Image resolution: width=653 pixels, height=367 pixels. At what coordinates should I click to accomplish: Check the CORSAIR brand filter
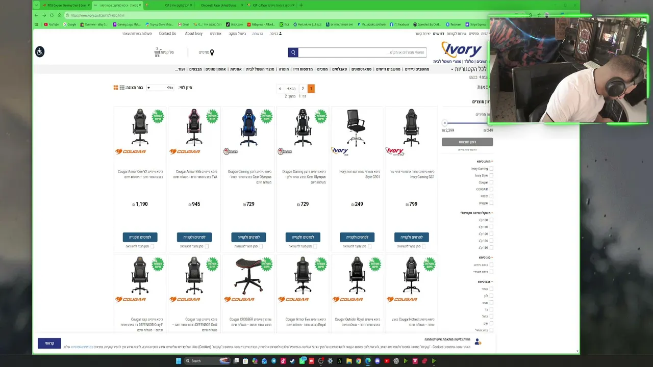click(x=491, y=189)
